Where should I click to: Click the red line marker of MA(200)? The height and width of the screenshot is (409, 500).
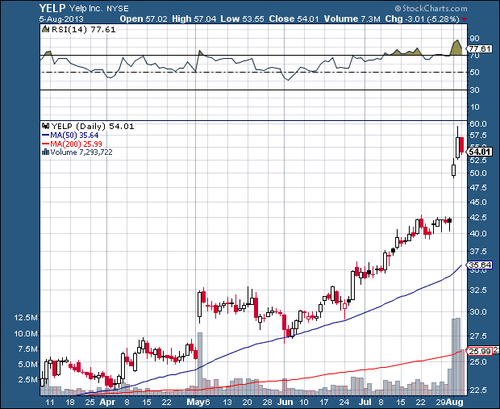46,144
